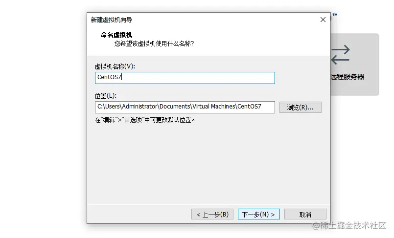
Task: Go back with 上一步(B) button
Action: point(212,215)
